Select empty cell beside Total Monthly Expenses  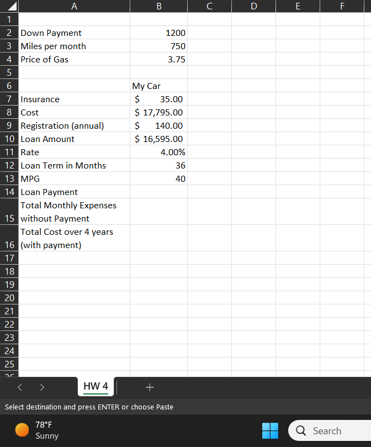pos(158,212)
